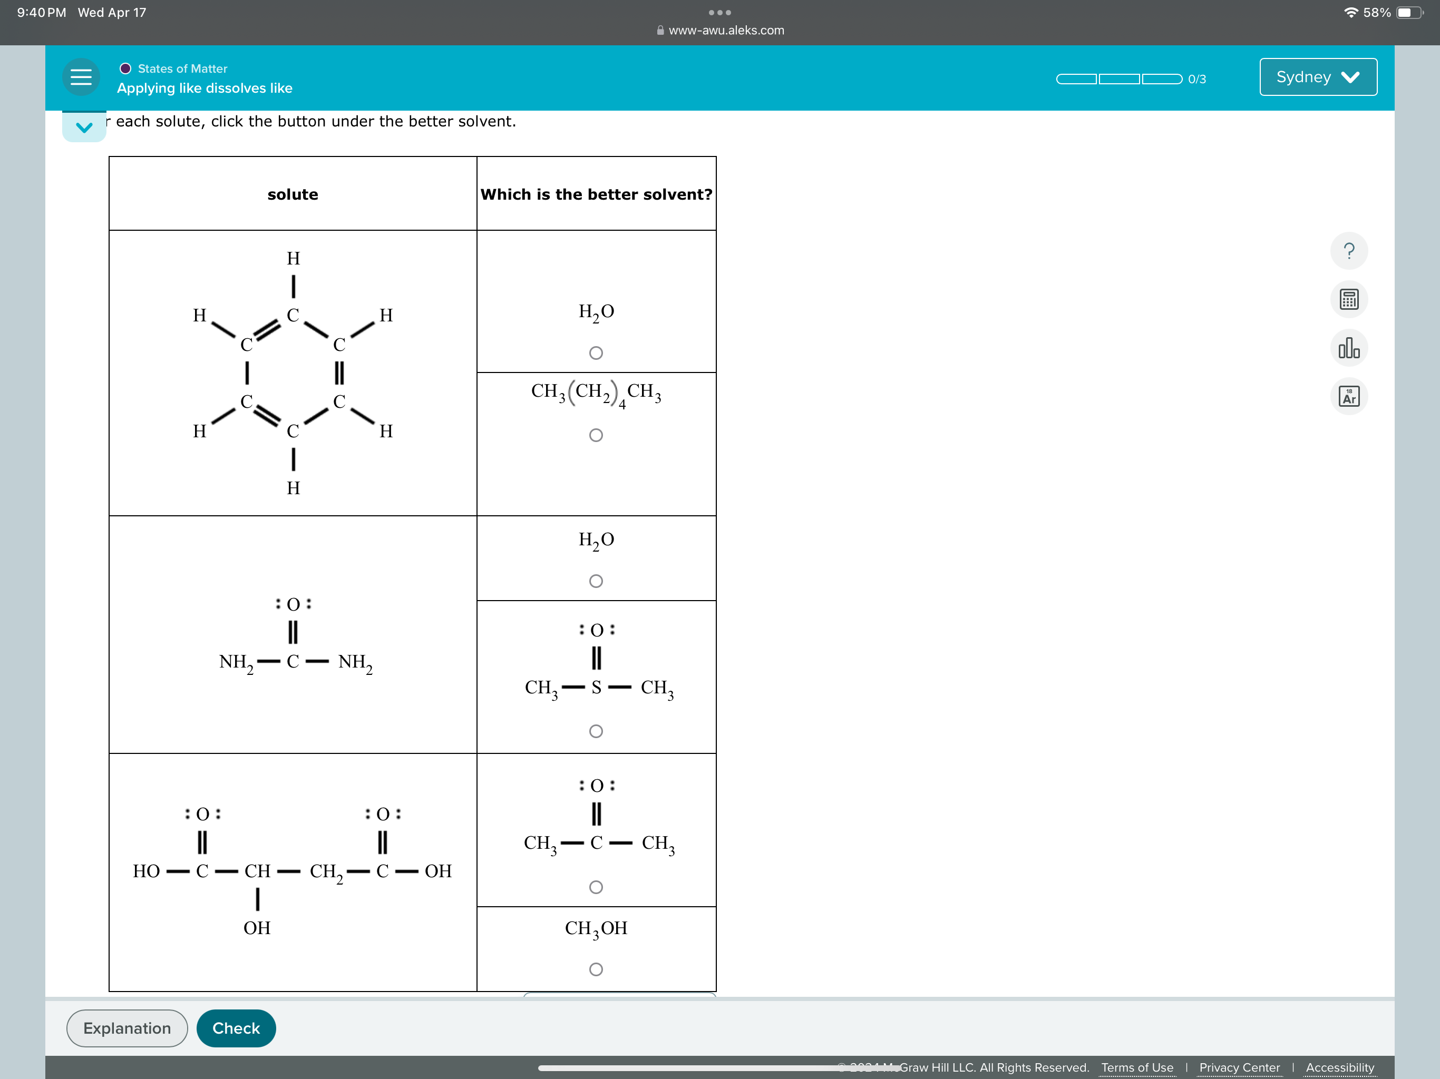Click the Check button to submit
Viewport: 1440px width, 1079px height.
(236, 1028)
